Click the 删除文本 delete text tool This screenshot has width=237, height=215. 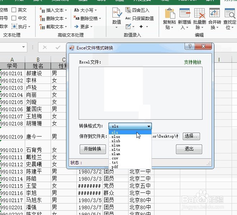pos(53,18)
